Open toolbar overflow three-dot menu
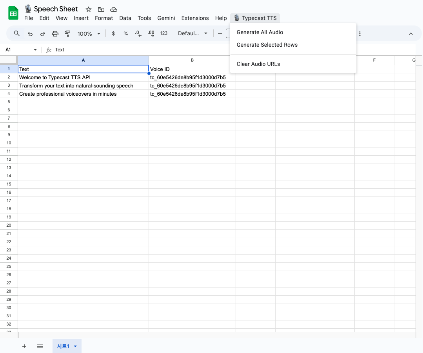 click(359, 34)
